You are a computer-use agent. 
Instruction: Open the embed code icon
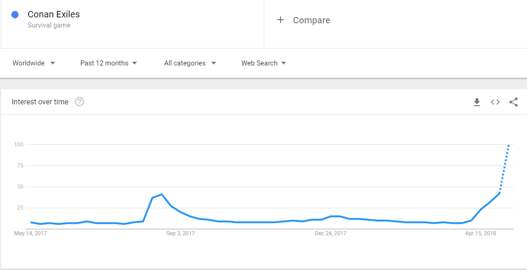pyautogui.click(x=495, y=102)
